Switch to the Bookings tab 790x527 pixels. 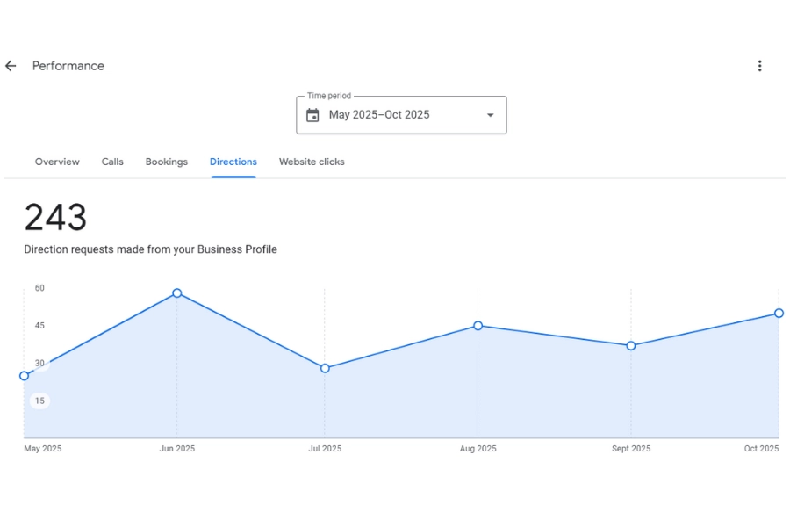(166, 162)
